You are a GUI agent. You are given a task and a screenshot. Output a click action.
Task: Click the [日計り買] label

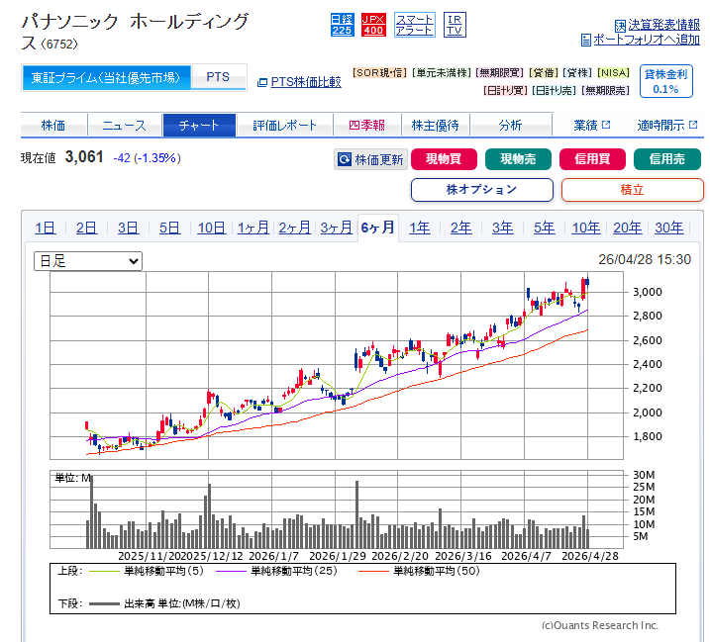point(505,90)
